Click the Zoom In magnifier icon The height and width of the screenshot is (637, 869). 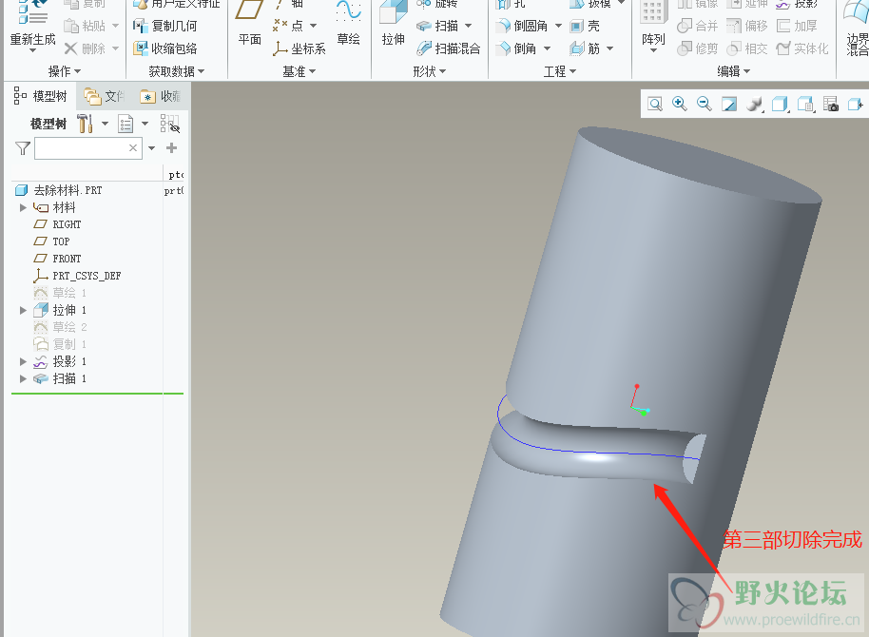[x=680, y=104]
